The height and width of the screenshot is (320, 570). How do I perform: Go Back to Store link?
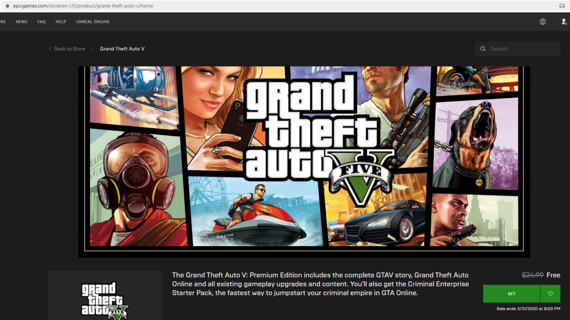pyautogui.click(x=69, y=49)
